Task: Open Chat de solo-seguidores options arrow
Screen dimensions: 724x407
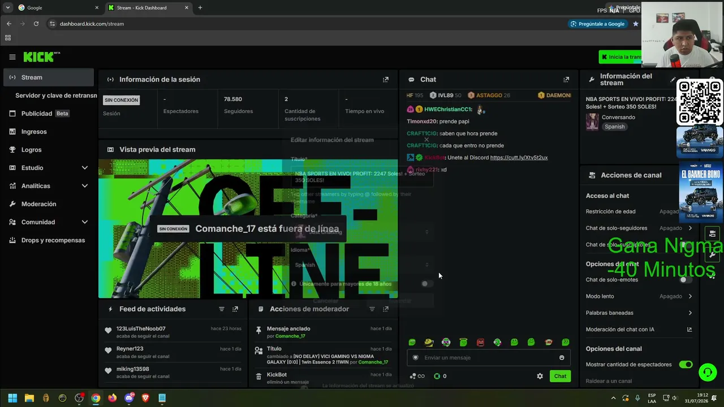Action: [690, 228]
